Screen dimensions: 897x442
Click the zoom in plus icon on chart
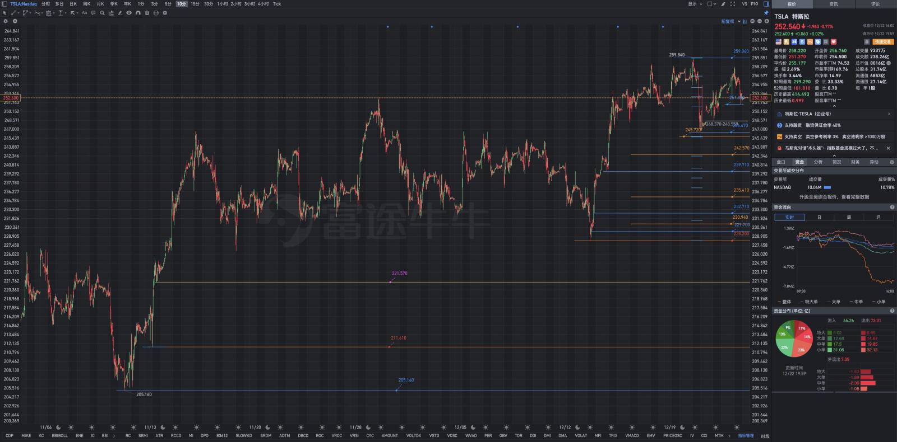coord(766,21)
